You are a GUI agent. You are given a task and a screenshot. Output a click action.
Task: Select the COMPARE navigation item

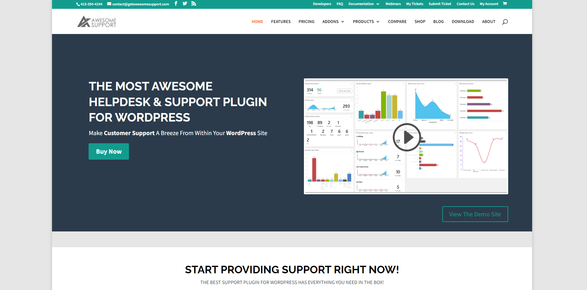click(x=397, y=21)
